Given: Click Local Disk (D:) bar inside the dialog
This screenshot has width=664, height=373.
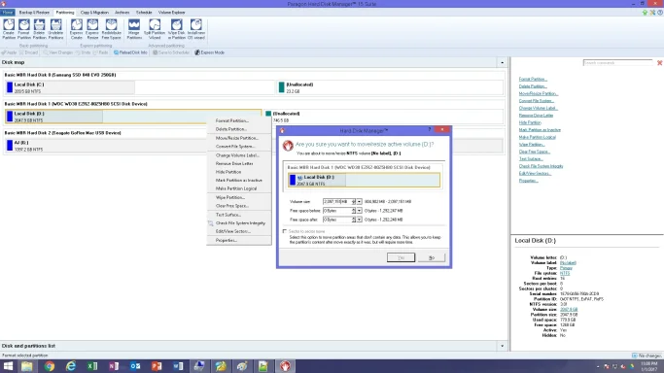Looking at the screenshot, I should coord(364,180).
